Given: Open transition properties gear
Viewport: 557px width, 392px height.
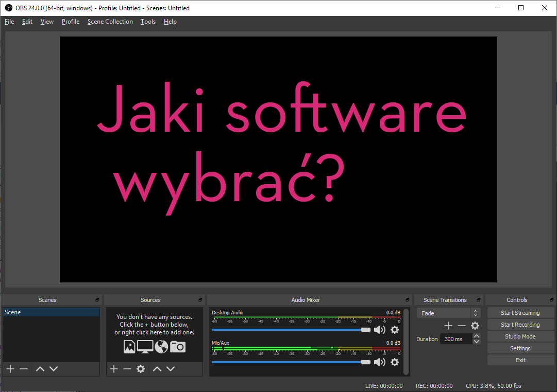Looking at the screenshot, I should (x=475, y=326).
